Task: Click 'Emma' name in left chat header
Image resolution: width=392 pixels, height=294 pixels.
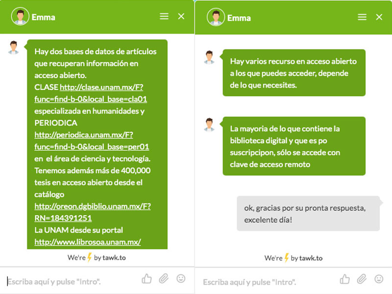Action: pos(43,17)
